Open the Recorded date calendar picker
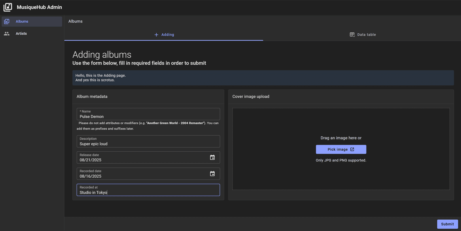Image resolution: width=461 pixels, height=231 pixels. pos(212,174)
